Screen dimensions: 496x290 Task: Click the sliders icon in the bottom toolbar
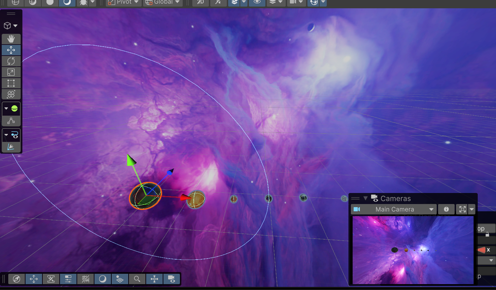pyautogui.click(x=68, y=279)
